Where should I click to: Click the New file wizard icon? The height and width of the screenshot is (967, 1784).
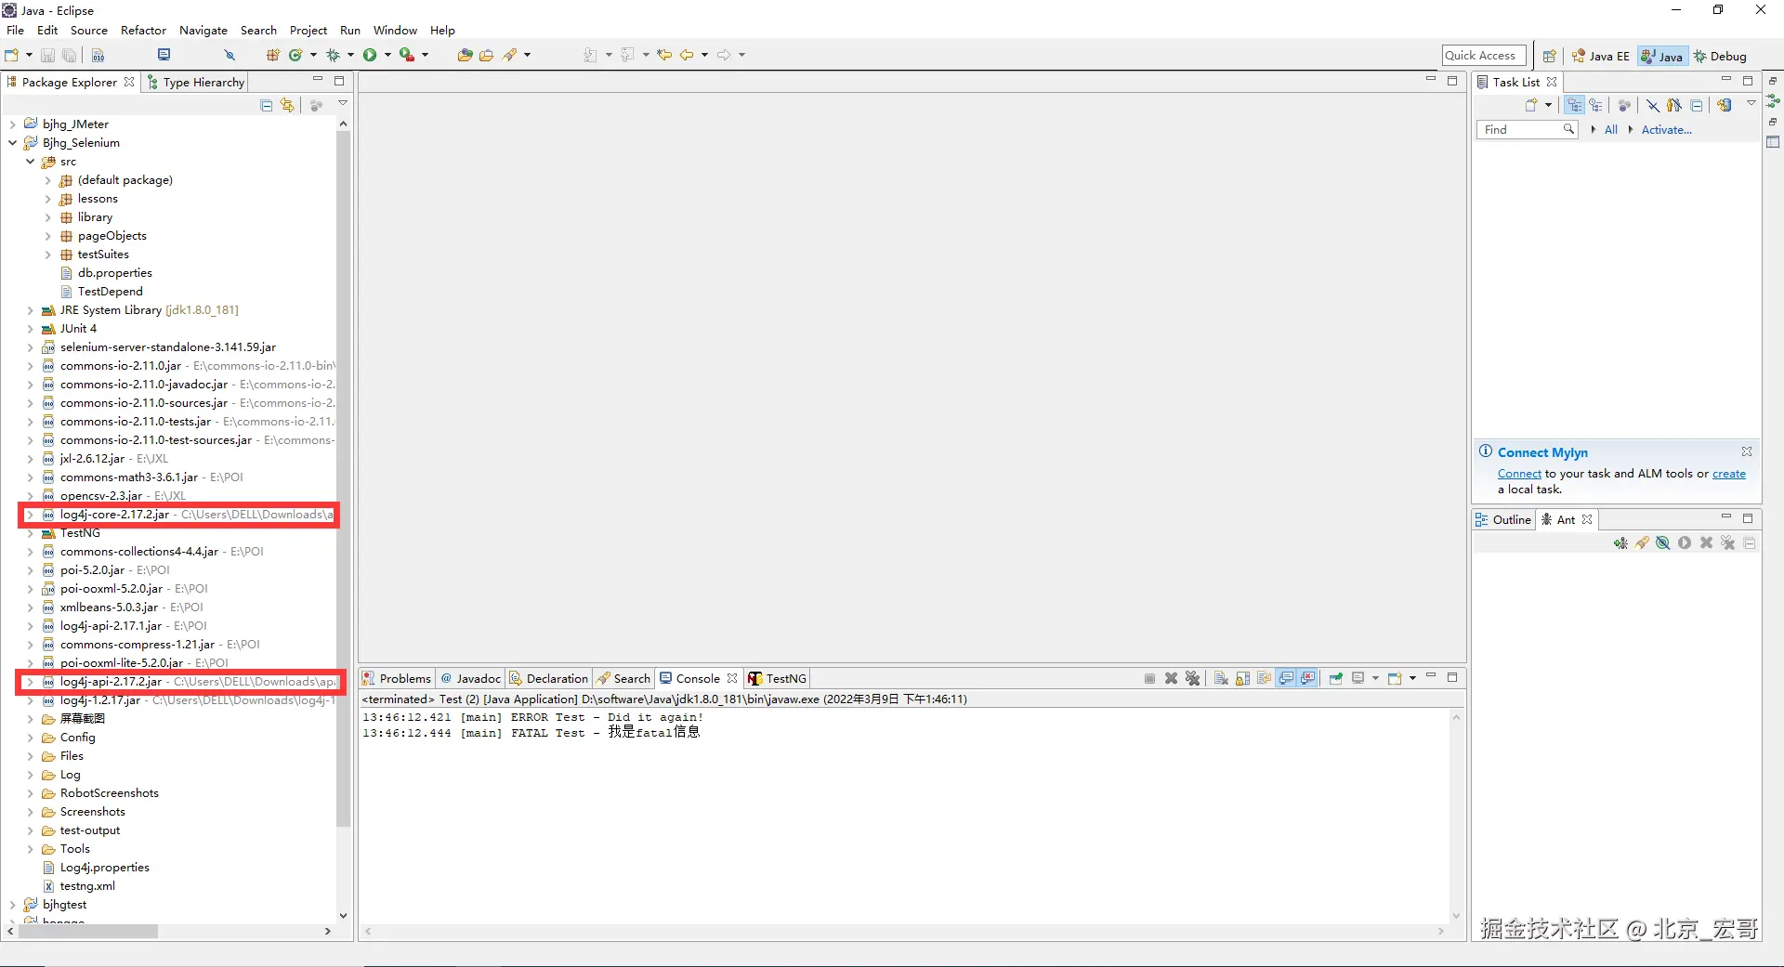click(x=12, y=56)
